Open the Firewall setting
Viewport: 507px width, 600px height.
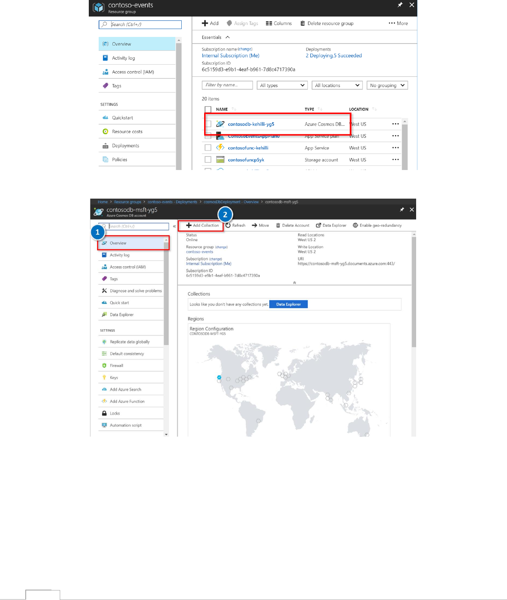(131, 366)
